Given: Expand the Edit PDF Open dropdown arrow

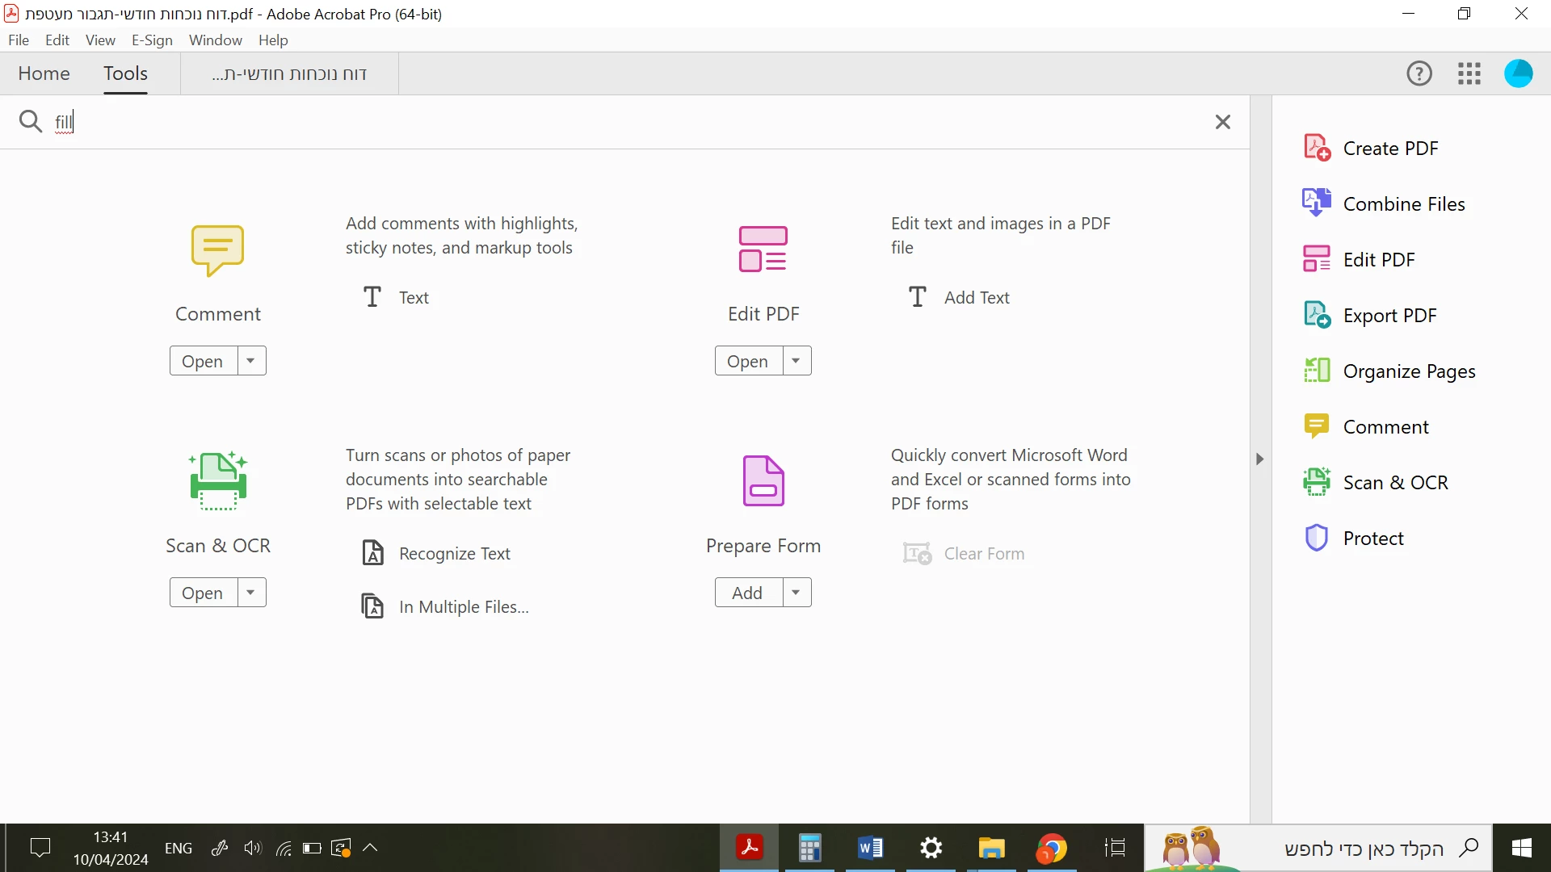Looking at the screenshot, I should pyautogui.click(x=797, y=361).
